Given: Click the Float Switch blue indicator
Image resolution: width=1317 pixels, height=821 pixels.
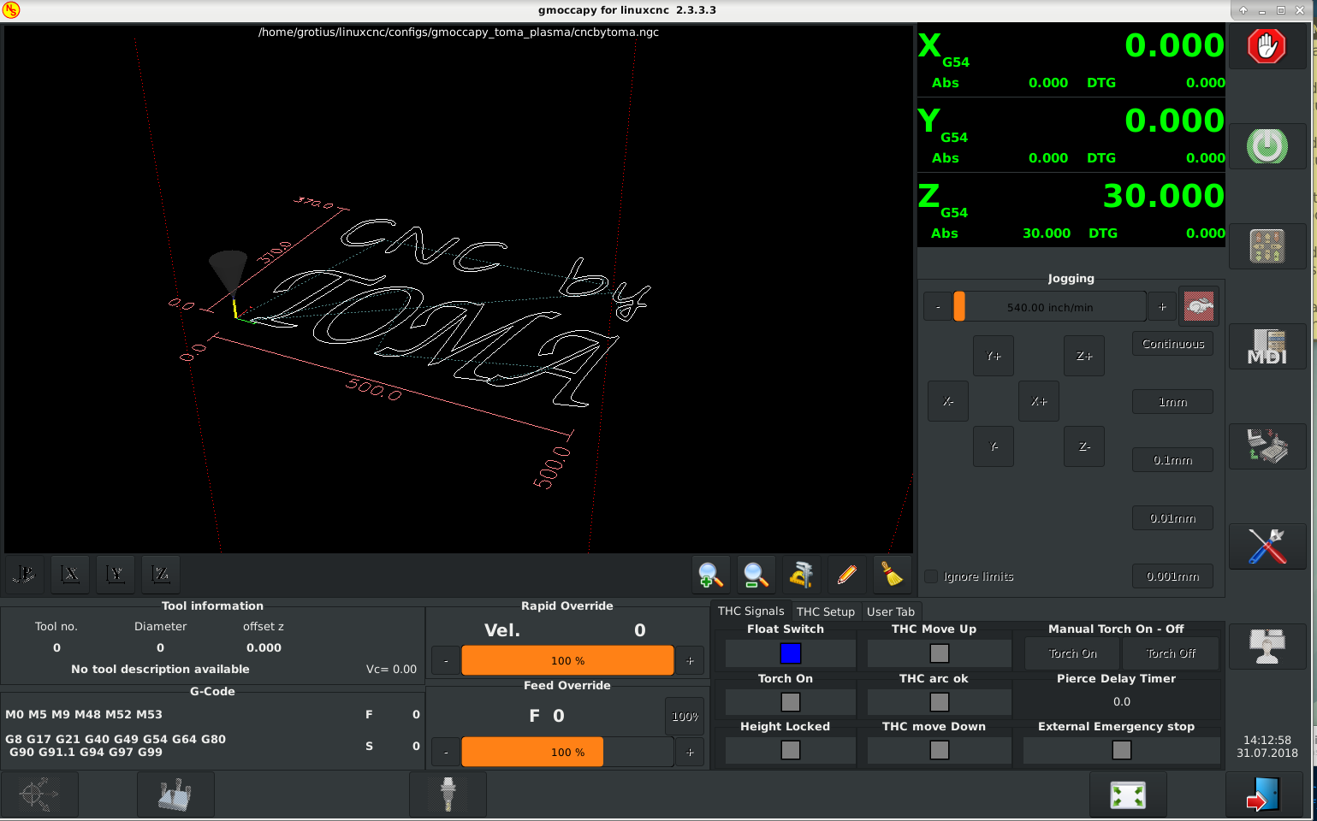Looking at the screenshot, I should click(x=791, y=653).
